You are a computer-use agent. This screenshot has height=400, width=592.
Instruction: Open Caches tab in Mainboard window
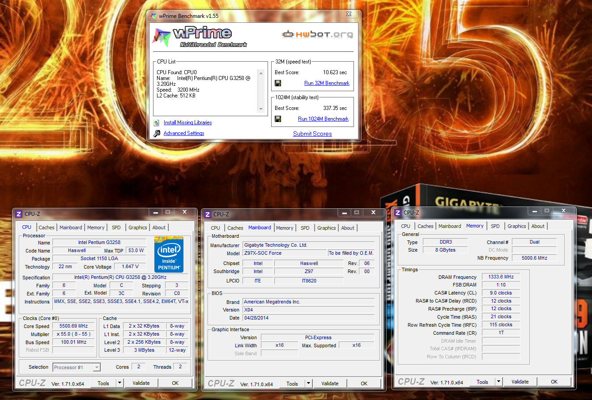(x=235, y=228)
